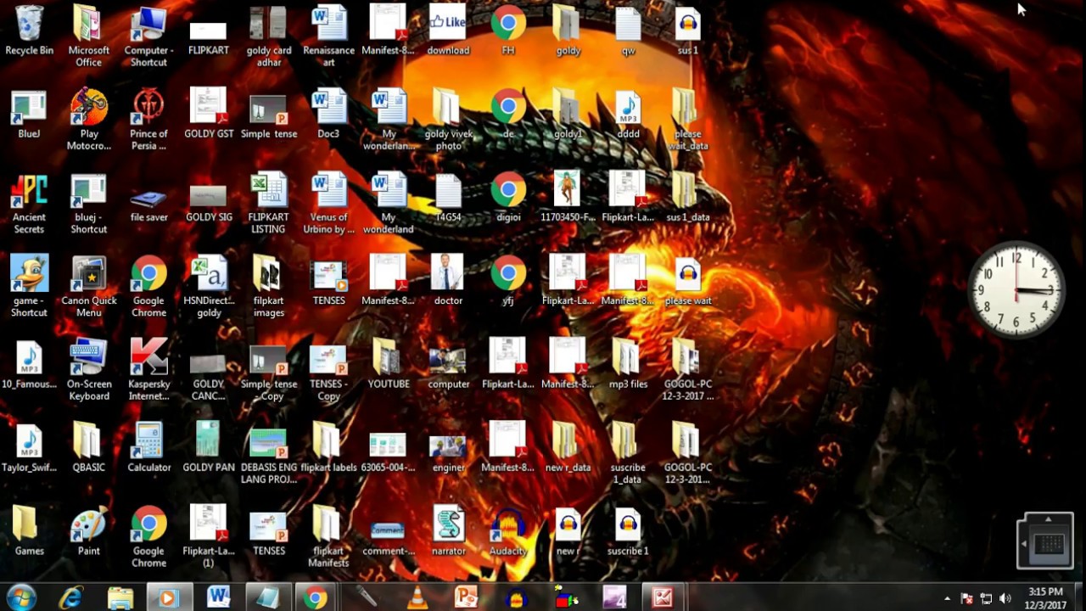
Task: Click the analog clock desktop gadget
Action: pyautogui.click(x=1016, y=290)
